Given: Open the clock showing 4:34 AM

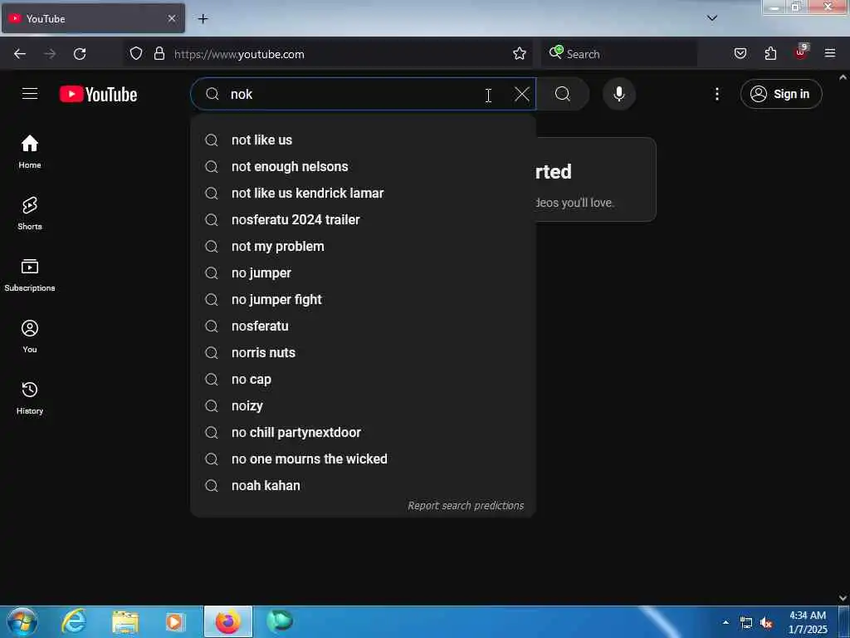Looking at the screenshot, I should coord(808,622).
